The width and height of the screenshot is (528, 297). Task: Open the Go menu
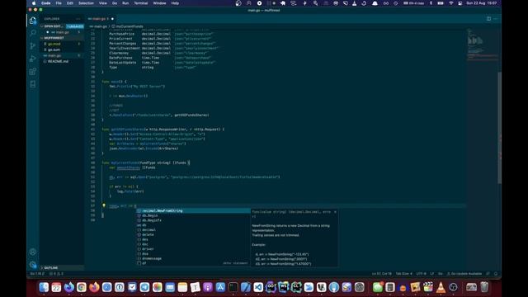pos(115,3)
